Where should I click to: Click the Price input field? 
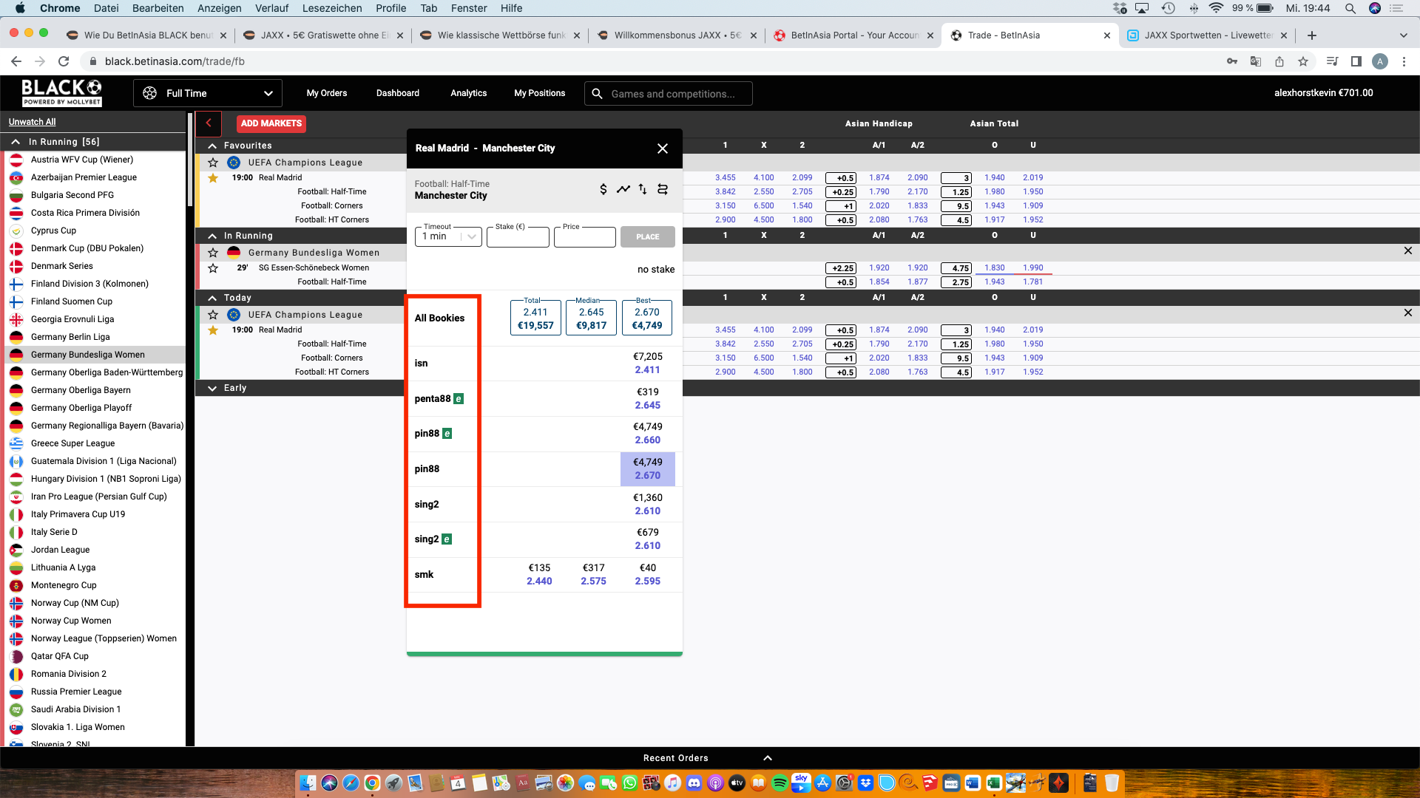tap(585, 237)
